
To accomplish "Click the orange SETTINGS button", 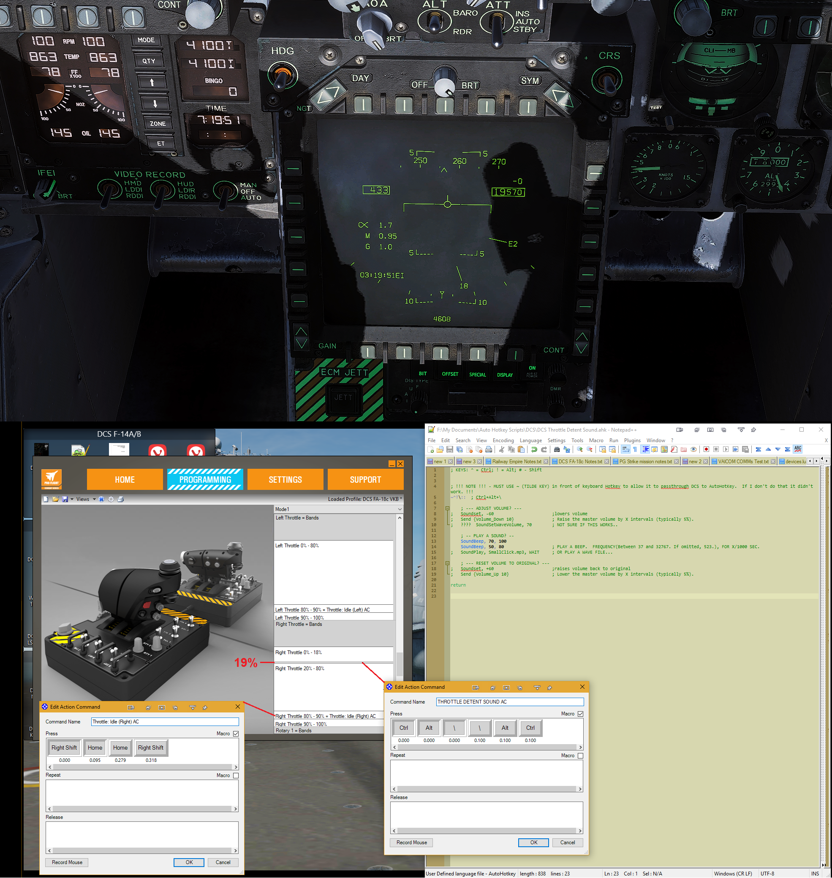I will [x=285, y=480].
